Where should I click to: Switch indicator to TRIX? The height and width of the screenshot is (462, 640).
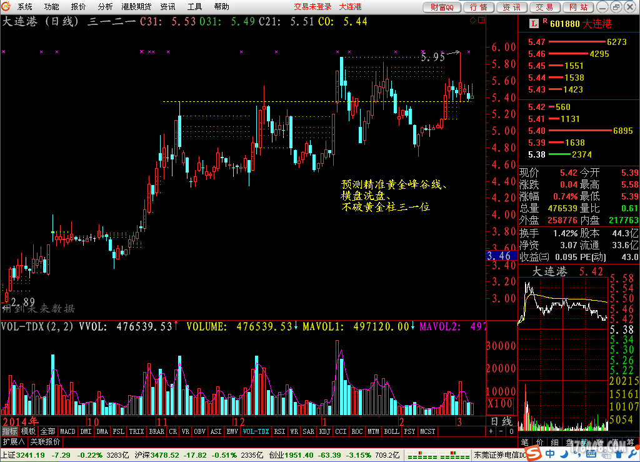click(x=136, y=431)
